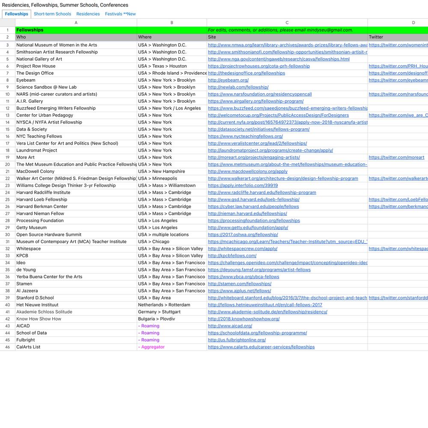Open the Residencies sheet tab
This screenshot has width=428, height=428.
click(88, 14)
